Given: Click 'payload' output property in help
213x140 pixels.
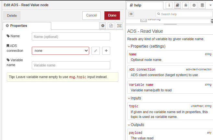Looking at the screenshot, I should tap(136, 133).
